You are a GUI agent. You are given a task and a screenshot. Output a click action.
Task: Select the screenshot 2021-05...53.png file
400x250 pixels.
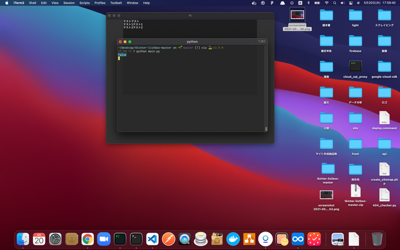tap(326, 200)
